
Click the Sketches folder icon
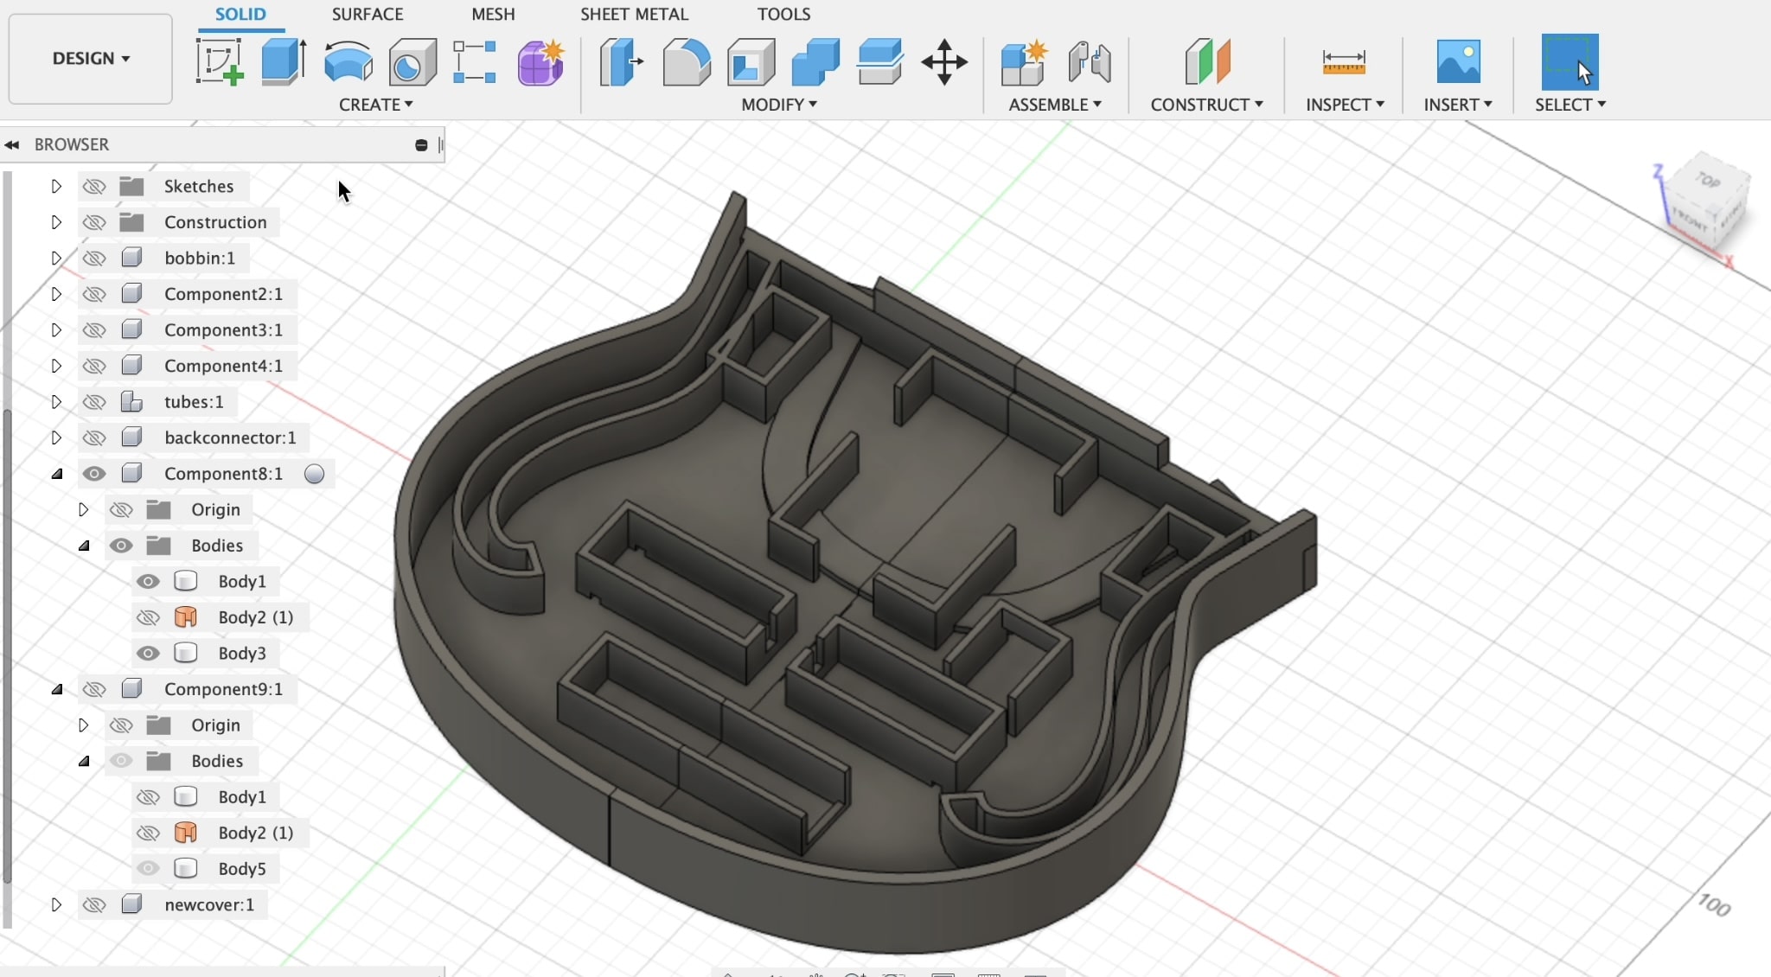tap(131, 186)
